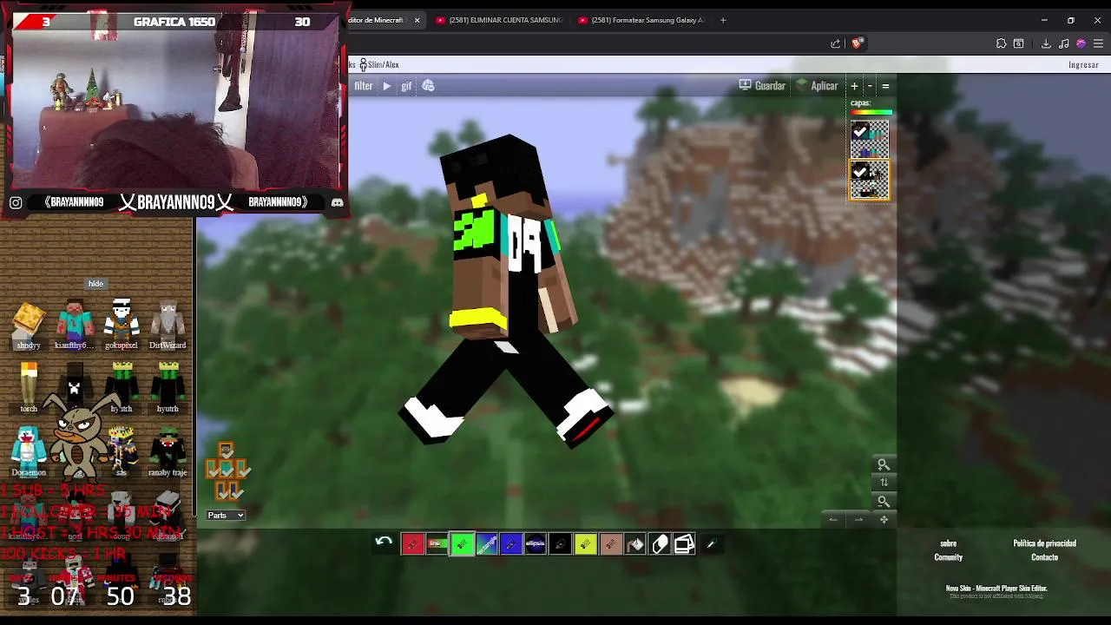
Task: Flip the view with vertical arrows icon
Action: tap(884, 483)
